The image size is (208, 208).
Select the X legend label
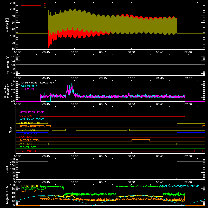pyautogui.click(x=45, y=5)
